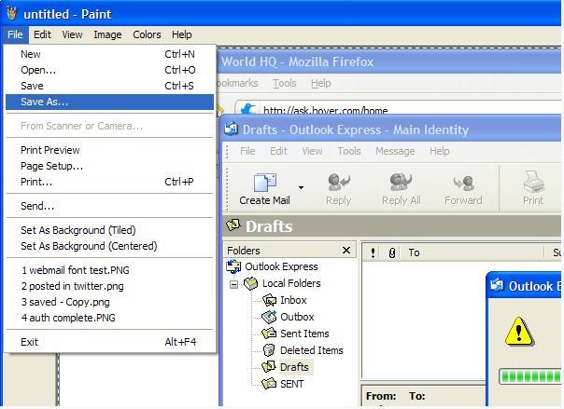Choose Exit from File menu

coord(109,342)
